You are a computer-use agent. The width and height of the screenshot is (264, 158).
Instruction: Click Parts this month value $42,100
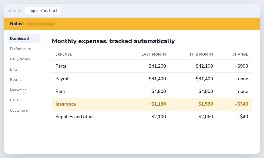(204, 66)
